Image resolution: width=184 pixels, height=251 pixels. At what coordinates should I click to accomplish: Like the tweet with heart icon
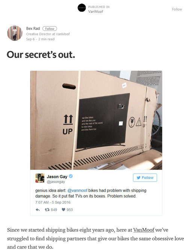coord(63,210)
